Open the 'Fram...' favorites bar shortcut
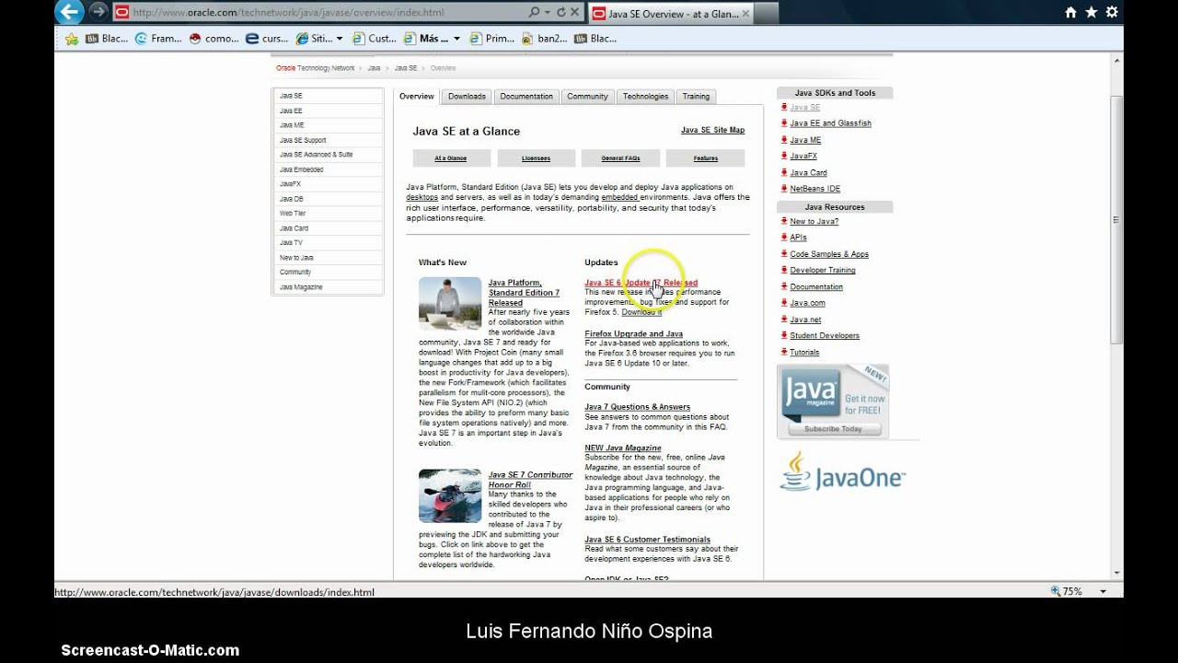The image size is (1178, 663). (158, 39)
